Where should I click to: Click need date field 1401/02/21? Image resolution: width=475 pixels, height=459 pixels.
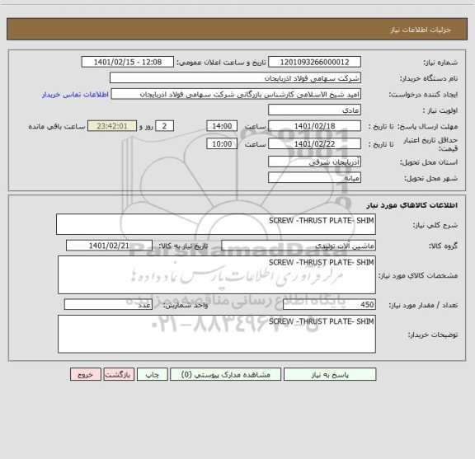(x=109, y=246)
